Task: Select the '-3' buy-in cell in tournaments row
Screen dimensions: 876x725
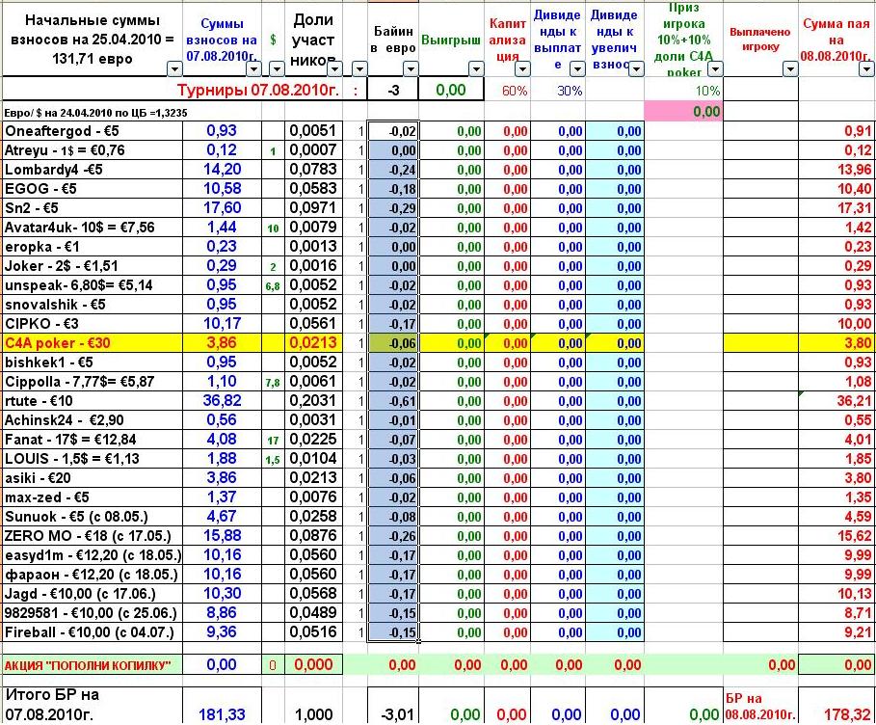Action: pyautogui.click(x=393, y=90)
